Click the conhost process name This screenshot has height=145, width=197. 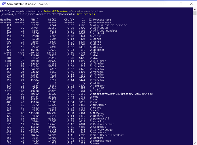99,33
